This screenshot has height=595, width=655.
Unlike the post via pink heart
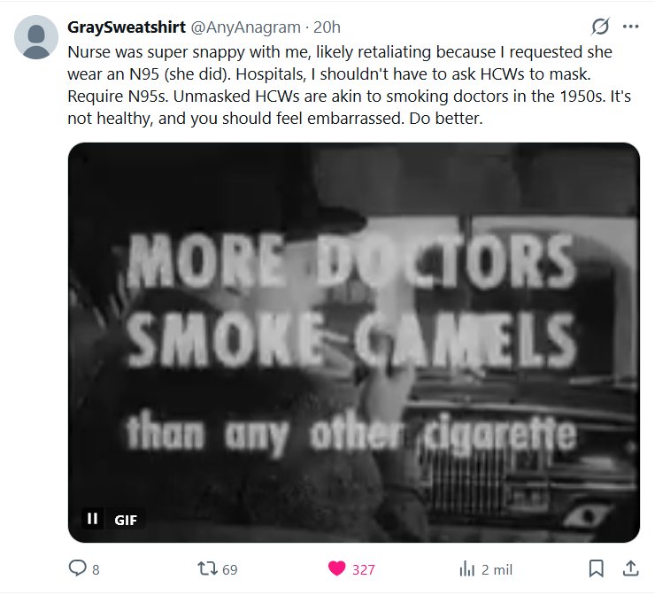click(336, 568)
